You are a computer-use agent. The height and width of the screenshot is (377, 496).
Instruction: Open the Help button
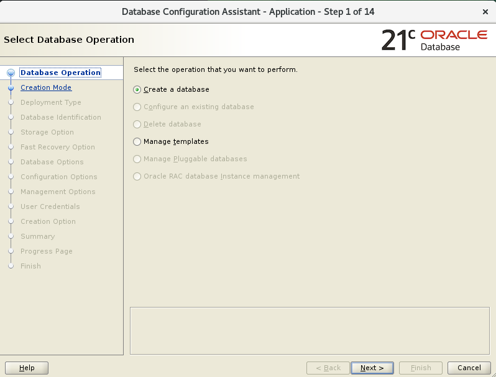click(x=27, y=368)
